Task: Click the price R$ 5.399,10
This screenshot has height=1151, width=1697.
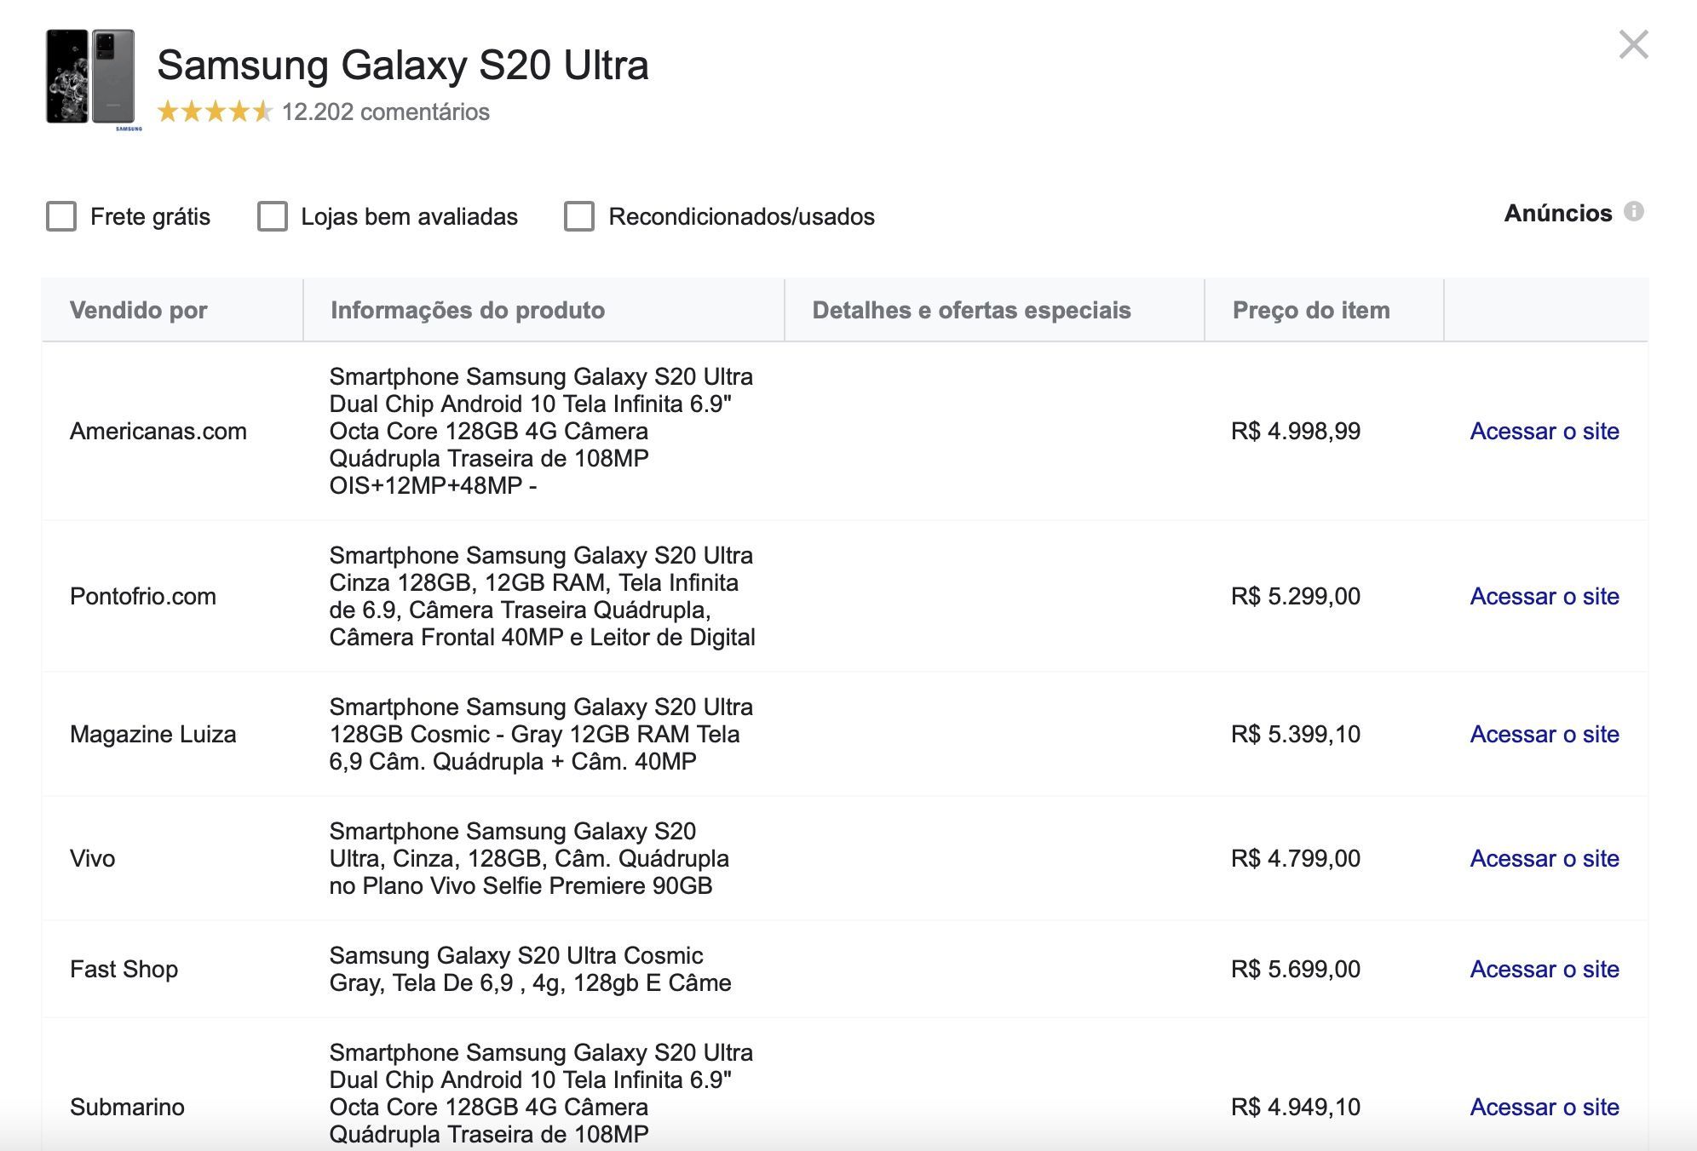Action: (x=1296, y=734)
